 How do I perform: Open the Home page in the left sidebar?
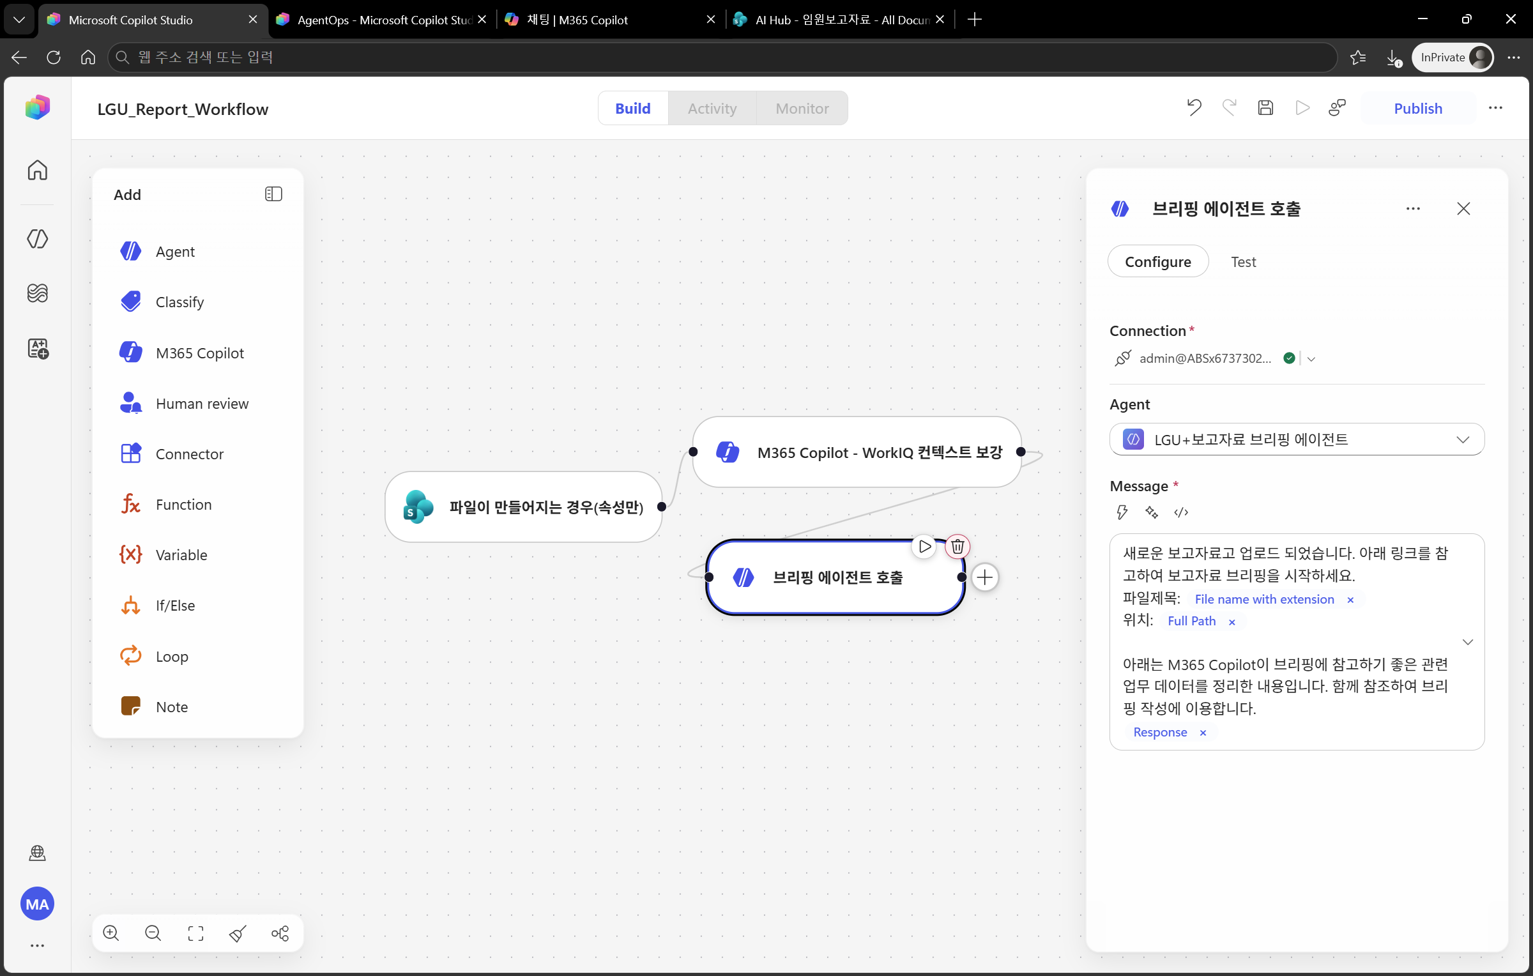38,170
